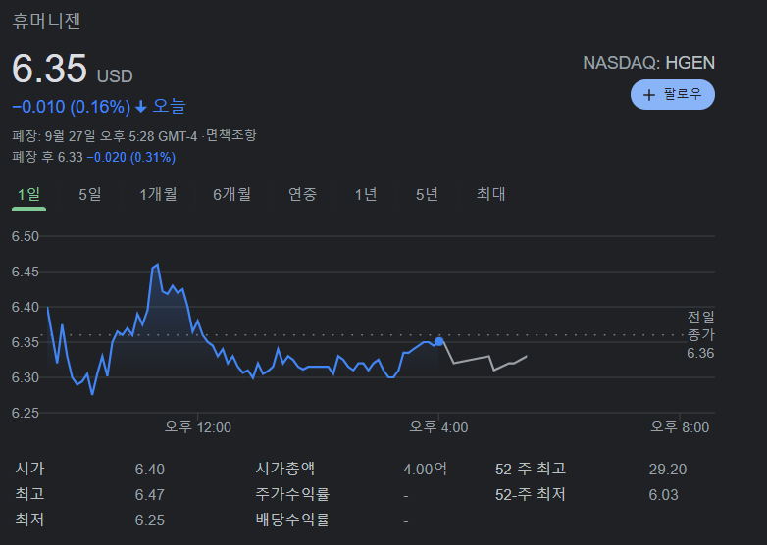Image resolution: width=767 pixels, height=545 pixels.
Task: Click the 시가총액 value 4.00억
Action: 425,470
